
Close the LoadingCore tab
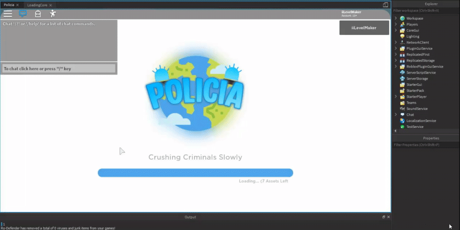coord(51,5)
